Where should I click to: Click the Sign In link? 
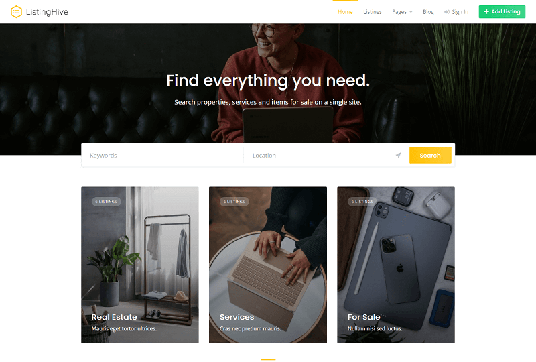click(456, 12)
